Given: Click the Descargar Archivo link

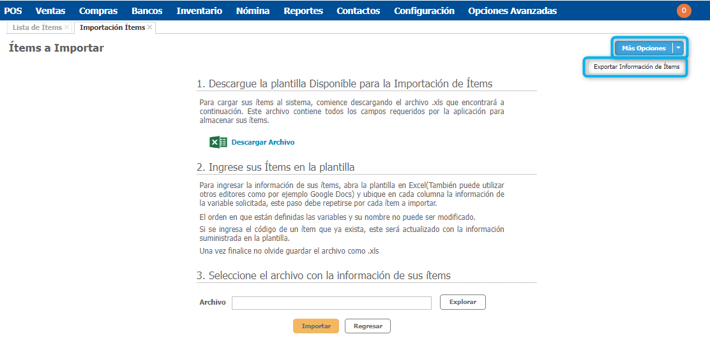Looking at the screenshot, I should 262,142.
